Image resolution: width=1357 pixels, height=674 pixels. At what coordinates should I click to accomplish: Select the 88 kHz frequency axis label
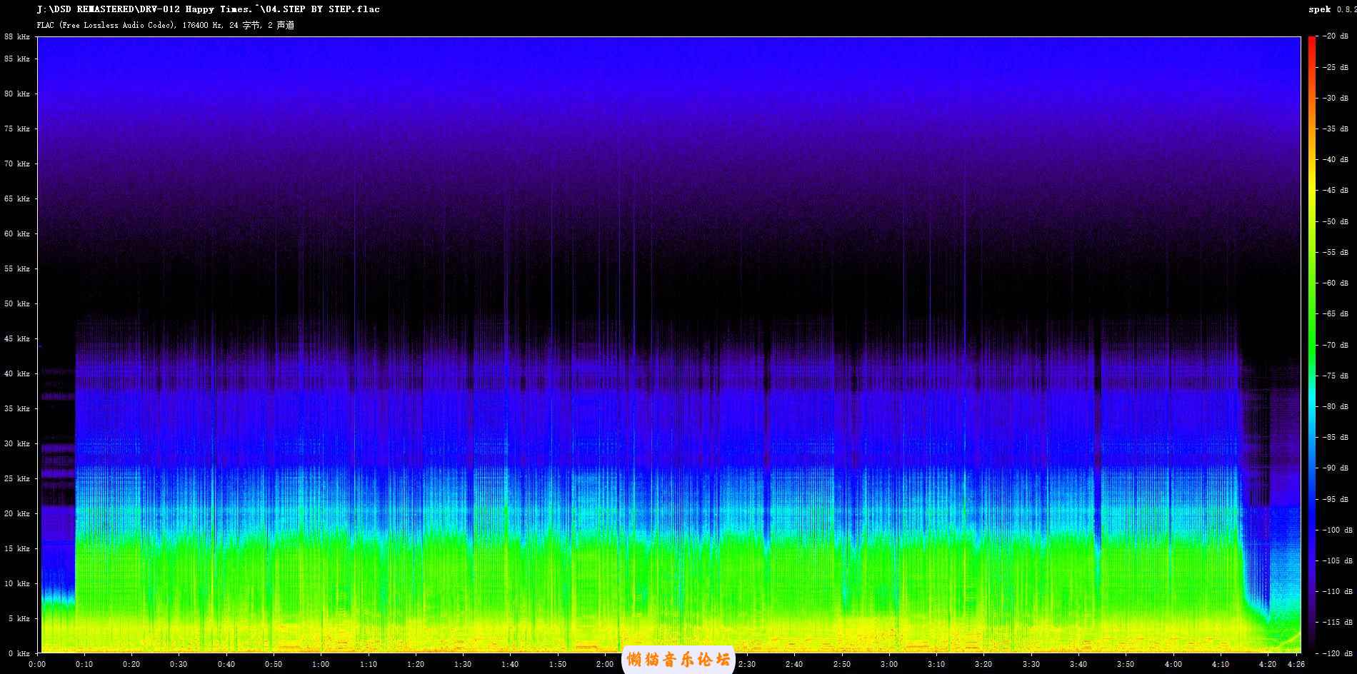(x=17, y=36)
